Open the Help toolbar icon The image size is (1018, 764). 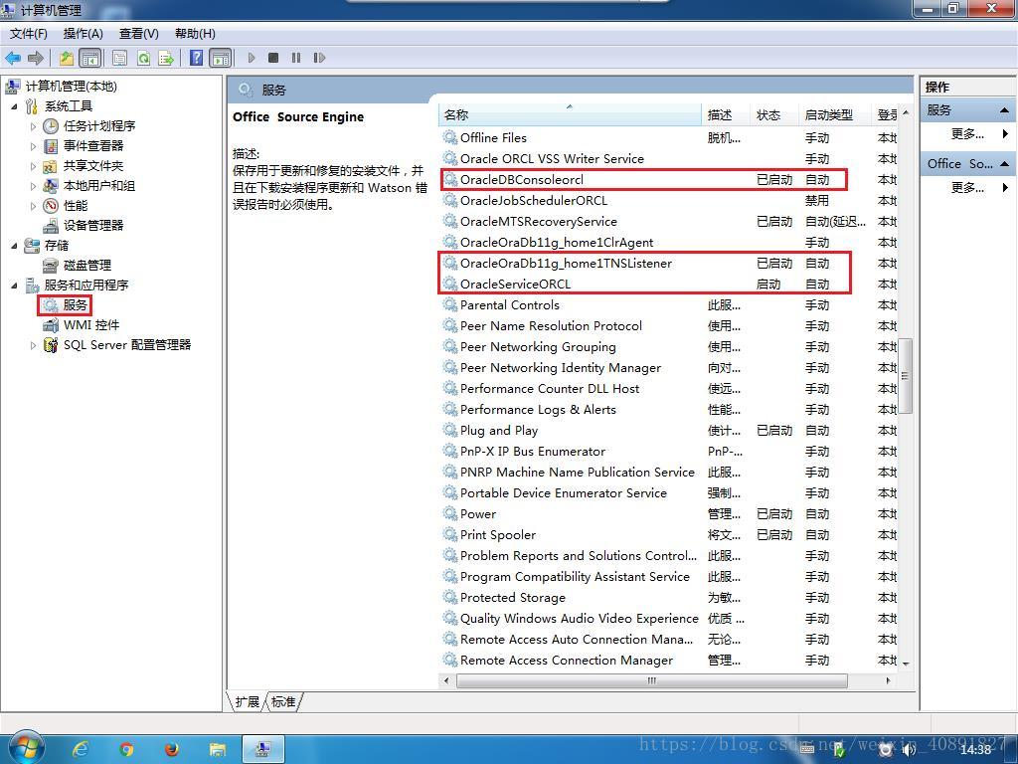point(196,58)
